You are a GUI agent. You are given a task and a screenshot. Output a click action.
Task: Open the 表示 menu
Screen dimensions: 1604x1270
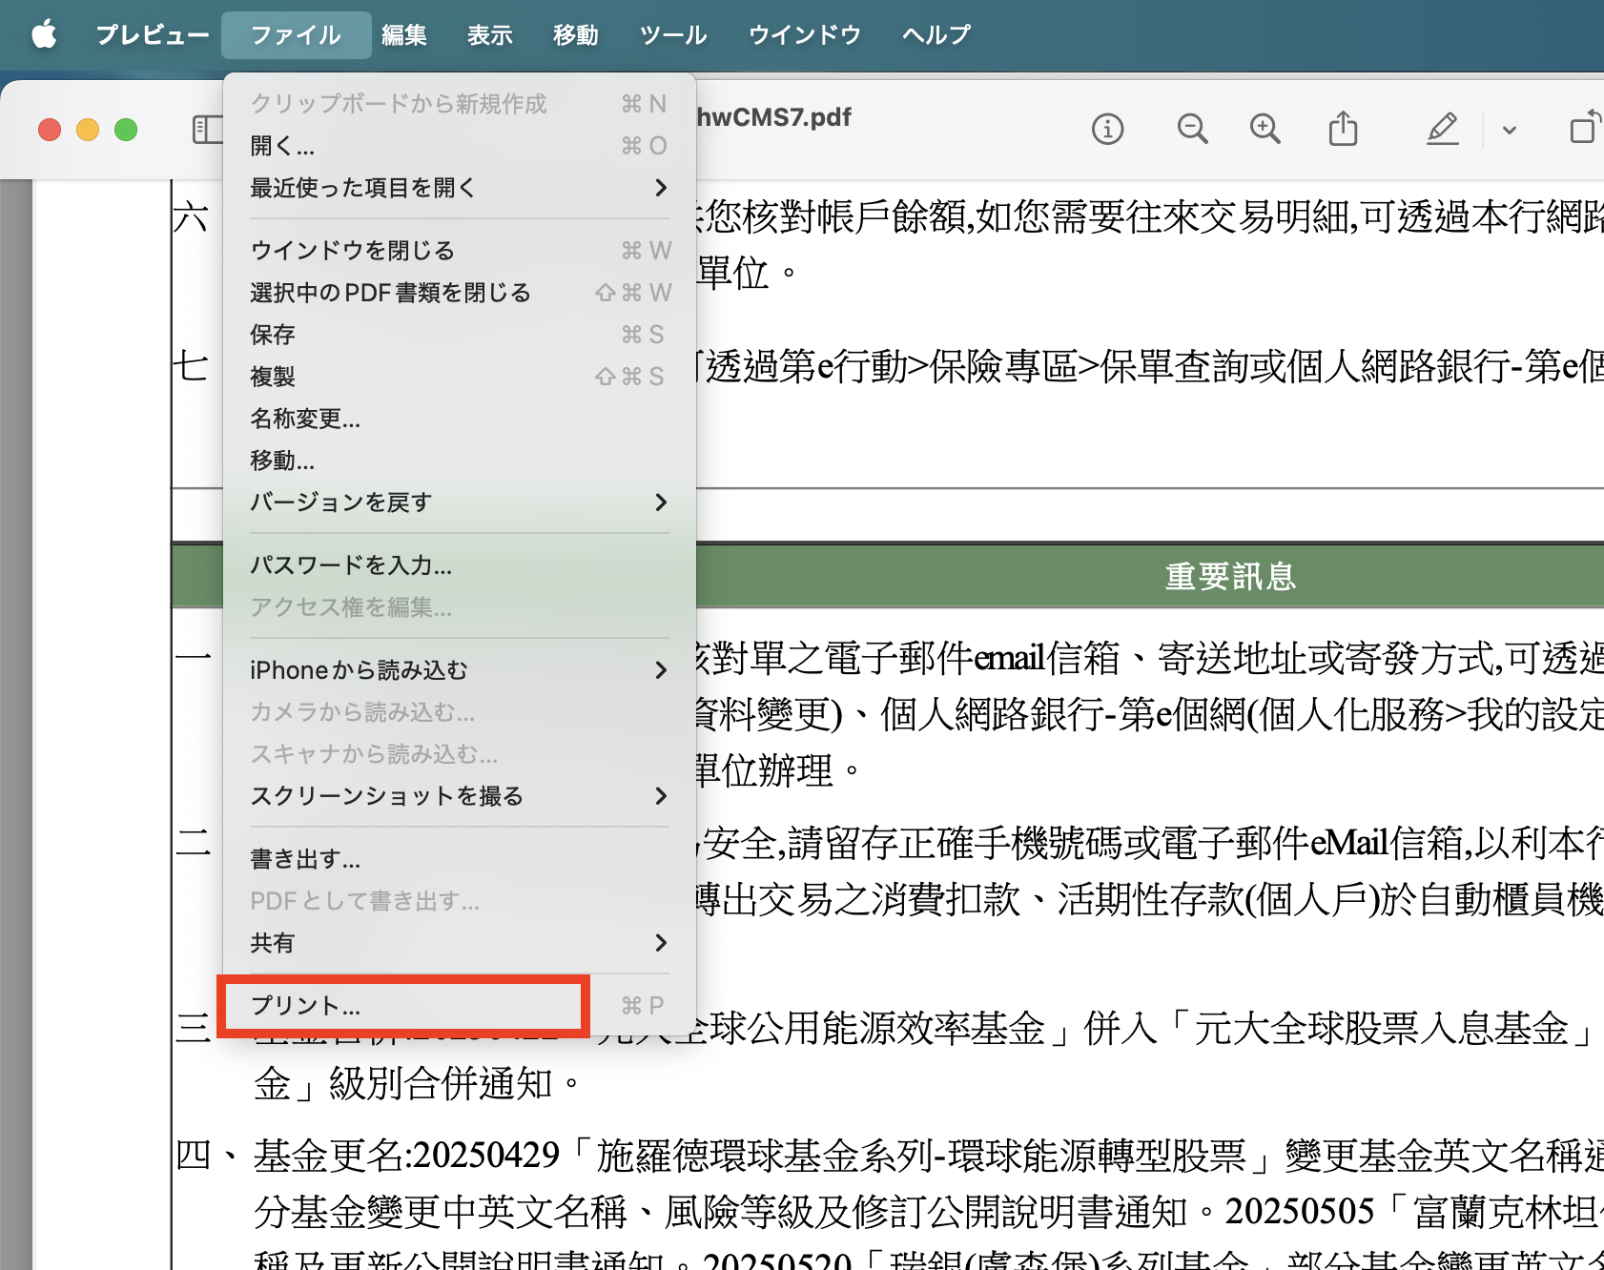[490, 35]
